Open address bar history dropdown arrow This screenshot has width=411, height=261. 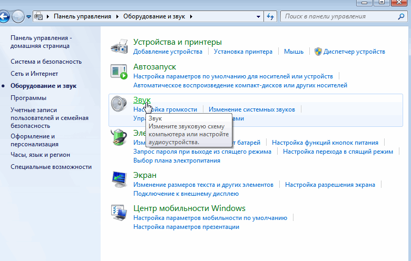(x=258, y=16)
